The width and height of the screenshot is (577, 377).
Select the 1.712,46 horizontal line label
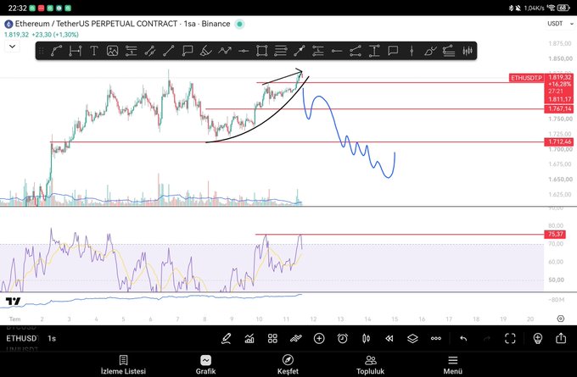tap(559, 141)
